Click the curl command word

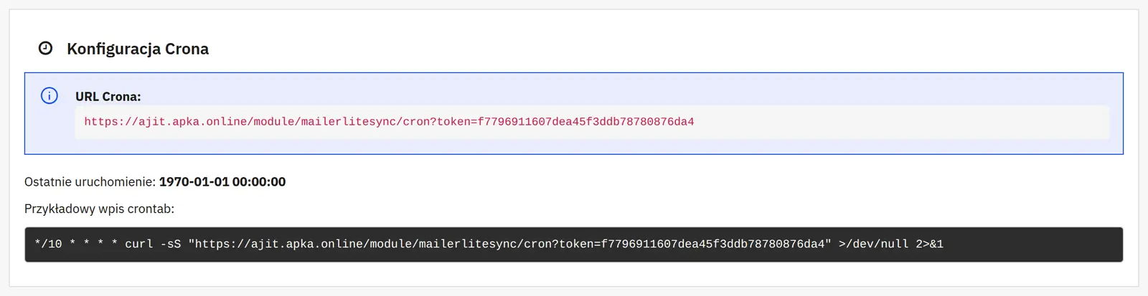point(138,244)
